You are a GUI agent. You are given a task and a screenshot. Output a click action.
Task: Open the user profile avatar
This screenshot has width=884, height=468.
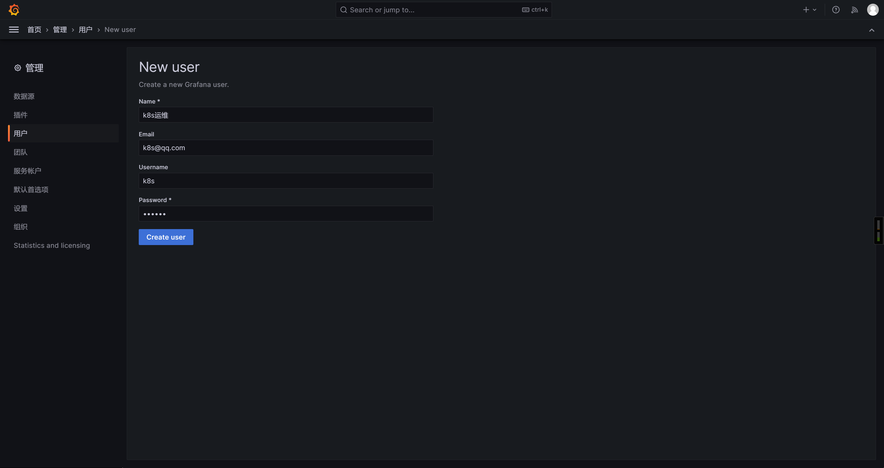[x=873, y=10]
